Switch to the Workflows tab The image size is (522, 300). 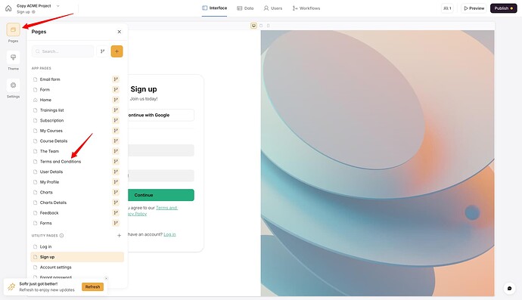click(x=306, y=8)
